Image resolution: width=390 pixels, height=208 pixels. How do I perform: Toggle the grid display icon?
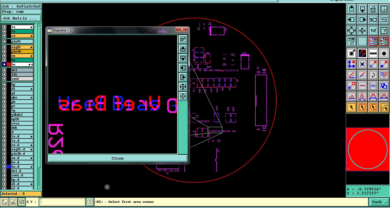click(362, 41)
